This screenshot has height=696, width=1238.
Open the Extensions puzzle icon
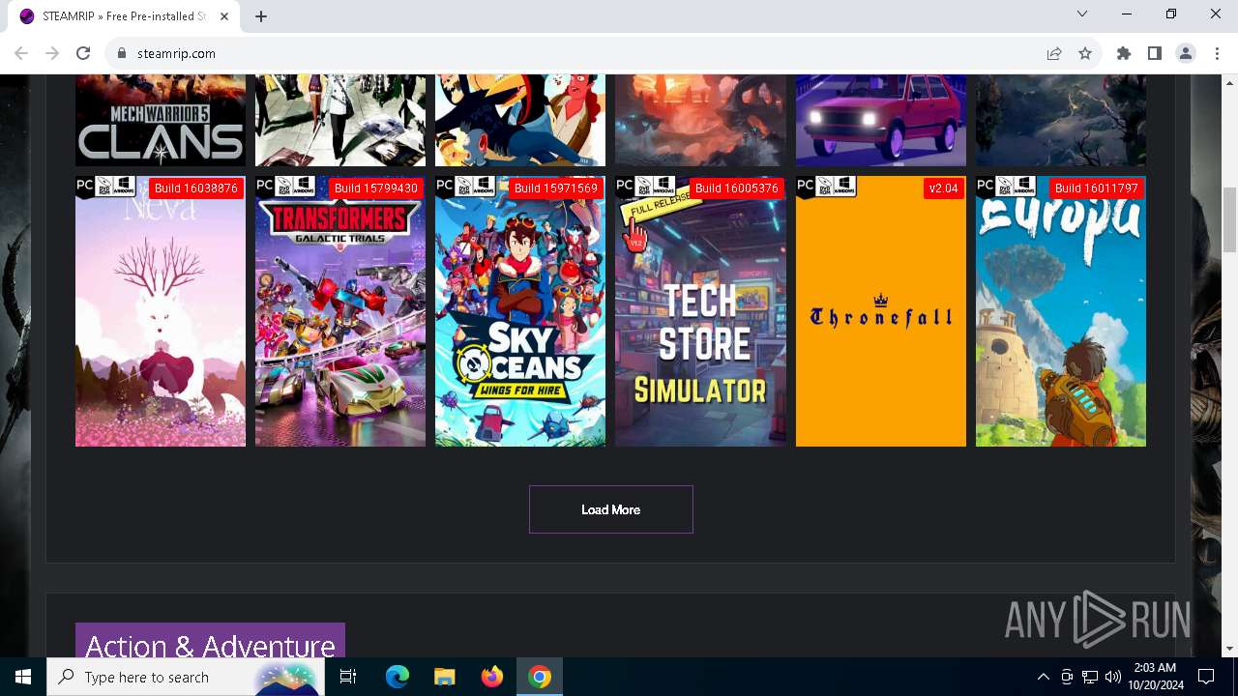(1124, 53)
